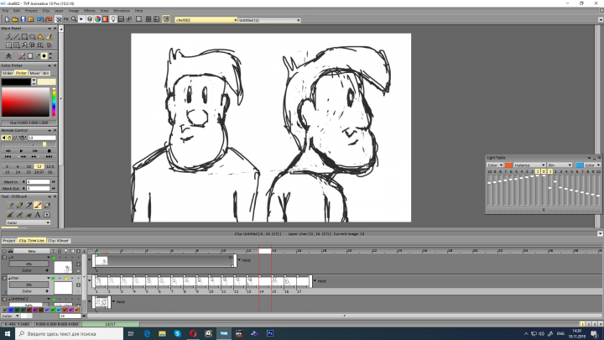Open the Effects menu
The height and width of the screenshot is (340, 604).
click(90, 11)
